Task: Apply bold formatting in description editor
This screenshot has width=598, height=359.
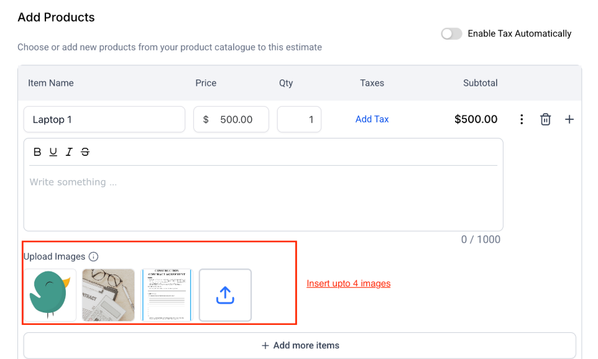Action: (37, 152)
